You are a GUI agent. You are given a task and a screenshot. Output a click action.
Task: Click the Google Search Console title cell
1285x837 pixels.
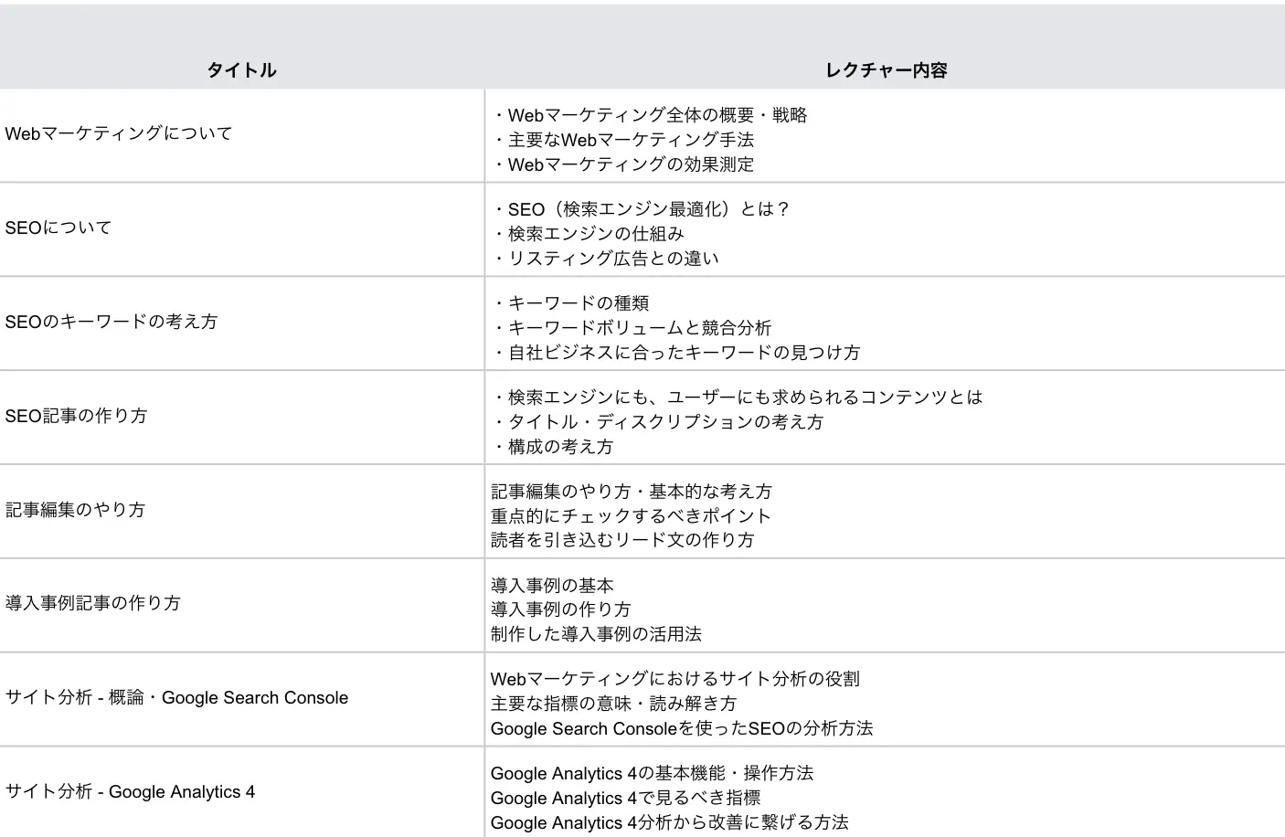(x=177, y=698)
